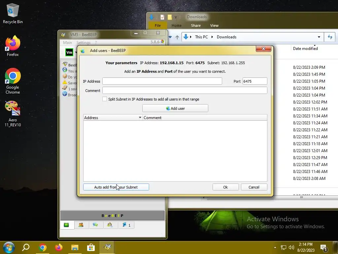Open Recycle Bin desktop icon
The width and height of the screenshot is (338, 254).
click(x=13, y=13)
